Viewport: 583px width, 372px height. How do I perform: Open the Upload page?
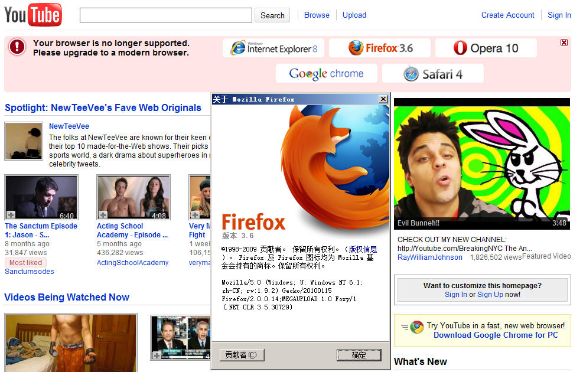(x=354, y=15)
